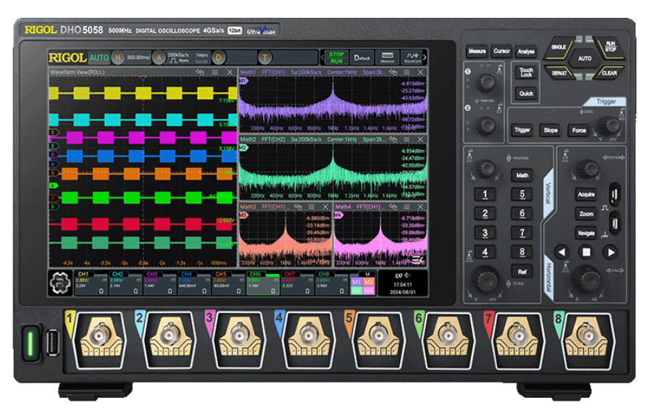Open the Analyse menu key
Image resolution: width=650 pixels, height=413 pixels.
[x=526, y=51]
